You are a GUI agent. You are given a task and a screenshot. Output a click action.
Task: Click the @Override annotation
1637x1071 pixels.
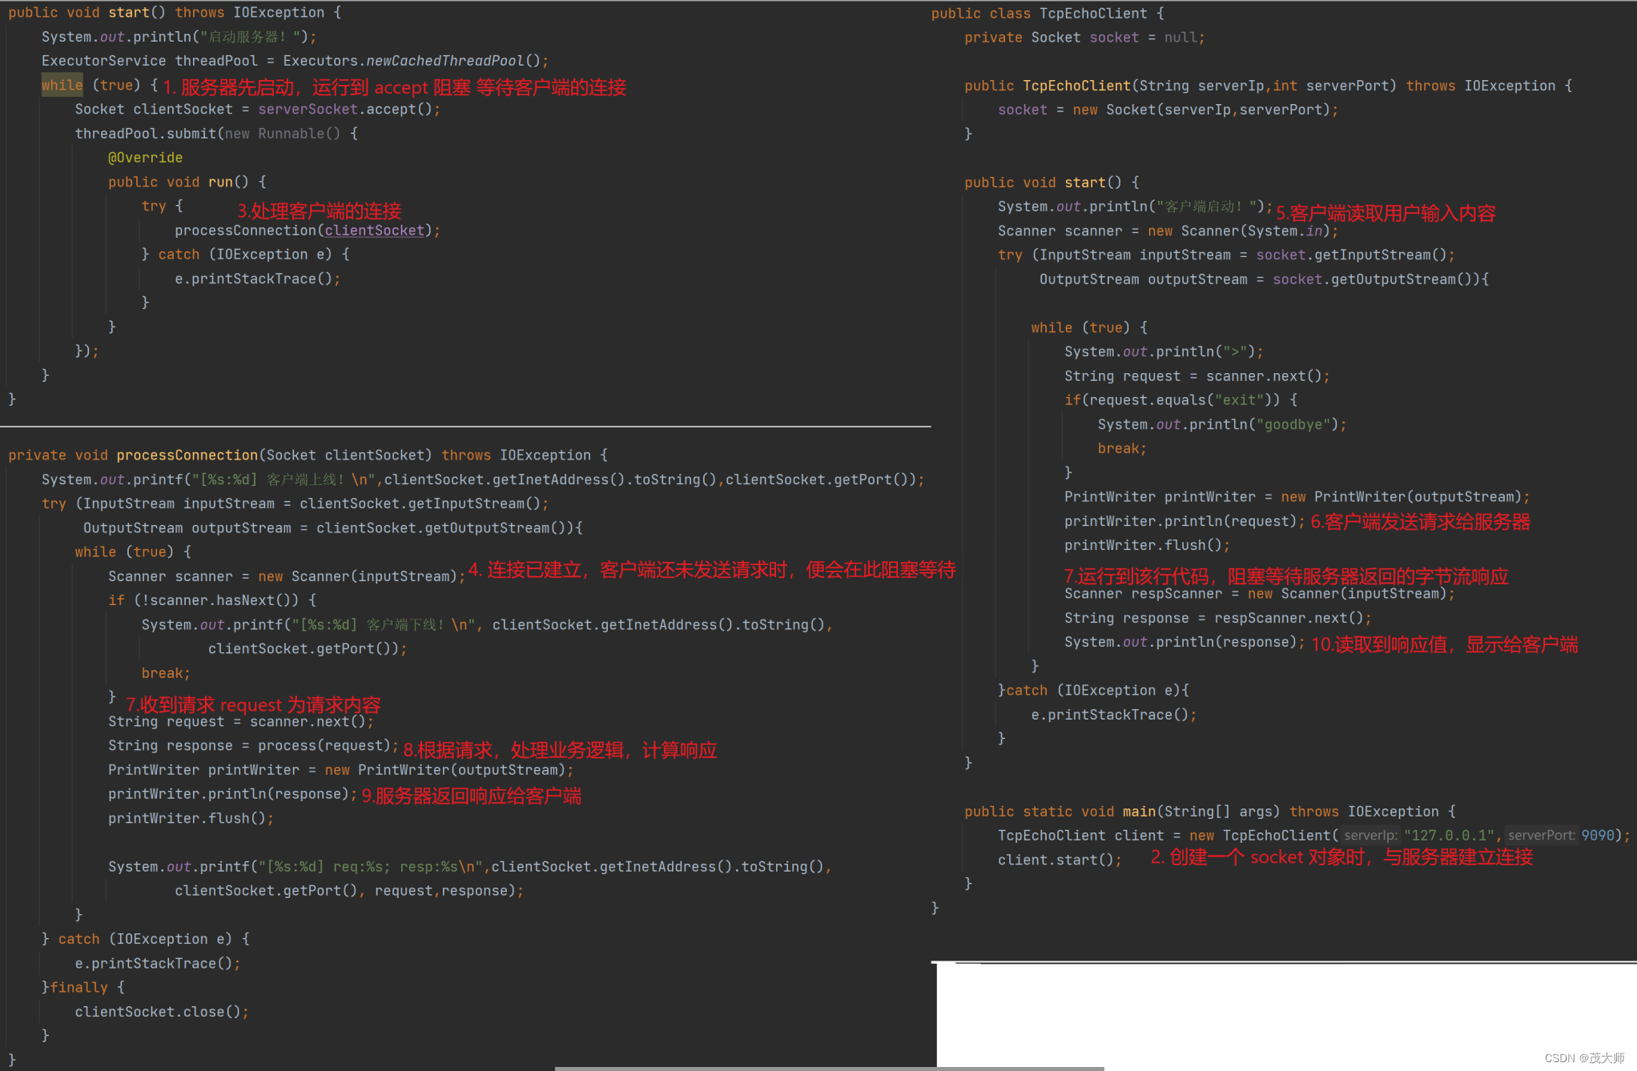145,158
